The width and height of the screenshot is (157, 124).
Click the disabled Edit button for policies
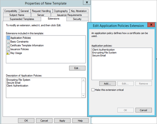click(x=126, y=84)
